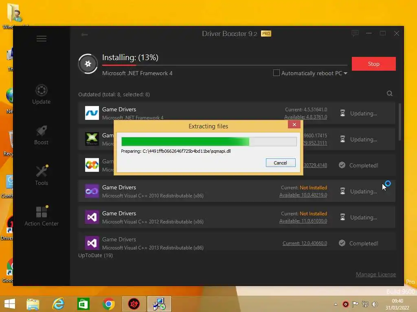Click Completed checkmark on Visual C++ 2013 row
417x312 pixels.
(x=342, y=243)
